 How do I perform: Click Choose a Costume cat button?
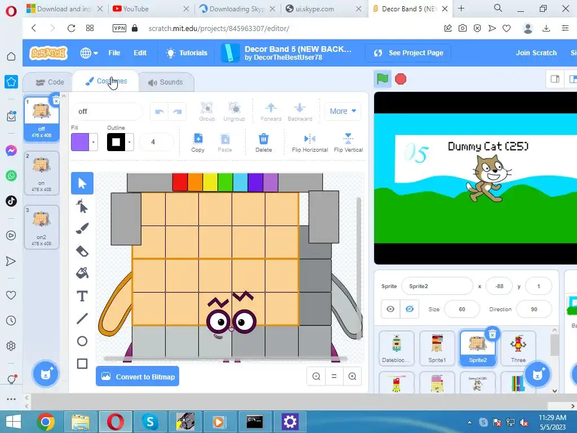(46, 374)
